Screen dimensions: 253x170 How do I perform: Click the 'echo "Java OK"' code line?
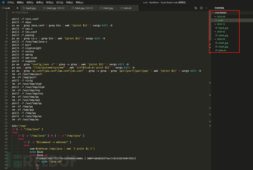[x=52, y=162]
